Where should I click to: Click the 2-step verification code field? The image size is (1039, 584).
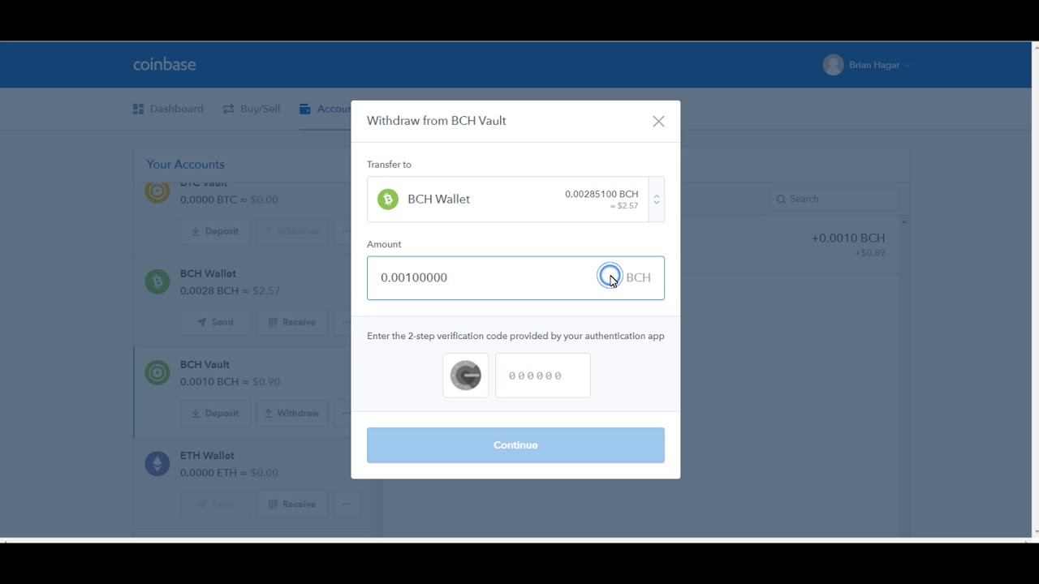click(x=543, y=376)
